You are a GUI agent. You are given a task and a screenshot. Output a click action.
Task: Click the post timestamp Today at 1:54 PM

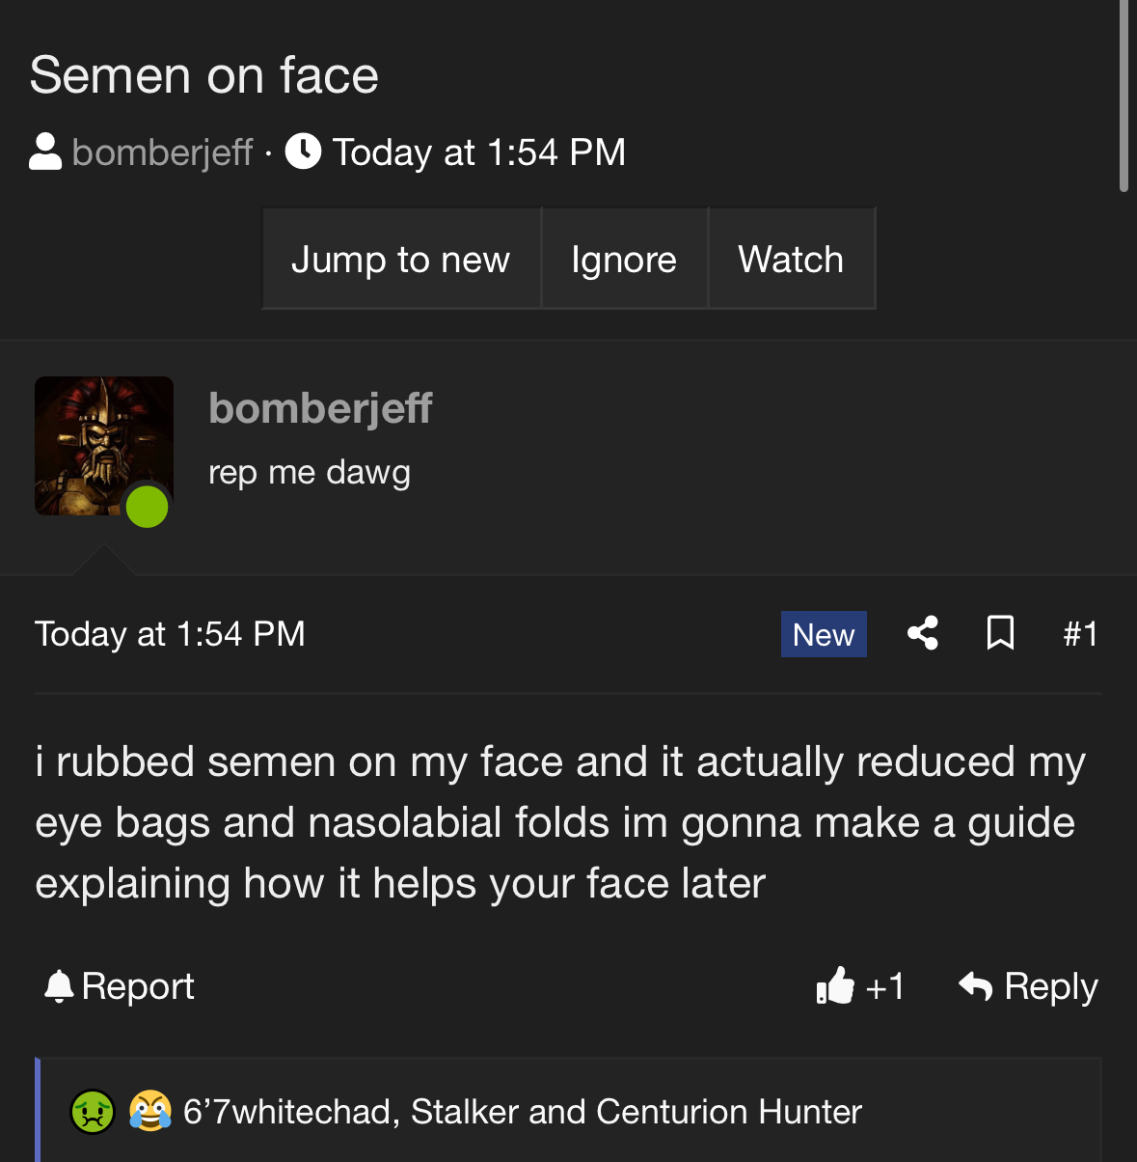pos(170,634)
